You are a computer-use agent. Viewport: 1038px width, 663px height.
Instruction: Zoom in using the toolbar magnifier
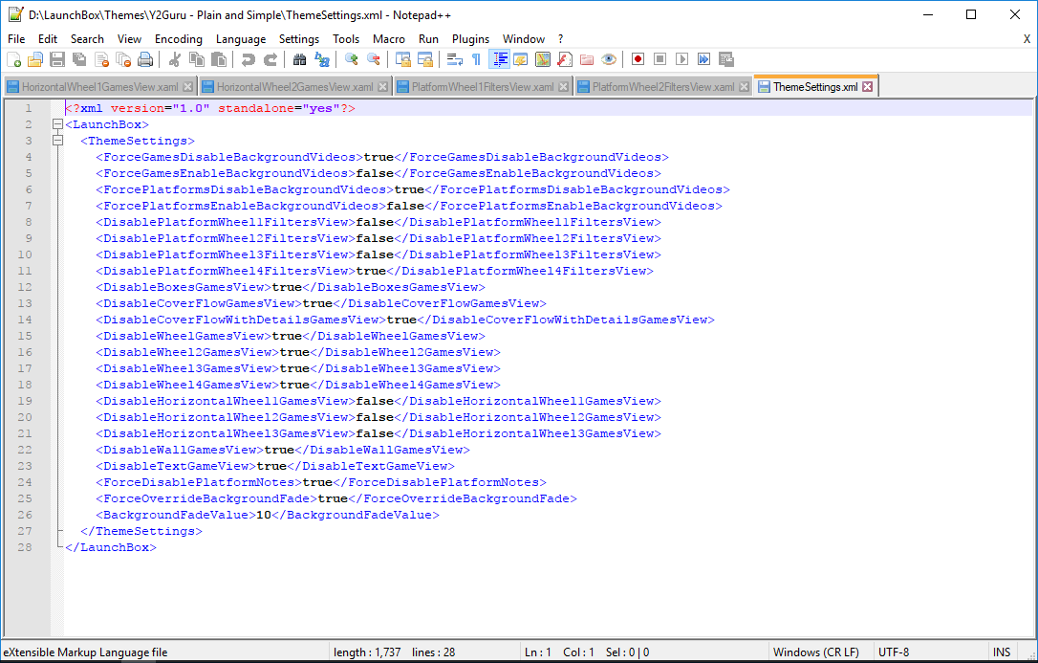pos(352,59)
